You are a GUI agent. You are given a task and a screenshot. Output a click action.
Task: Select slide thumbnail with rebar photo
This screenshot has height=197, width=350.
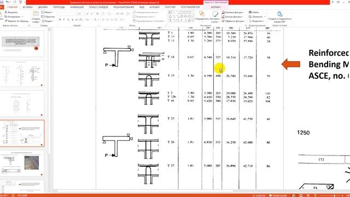(22, 164)
